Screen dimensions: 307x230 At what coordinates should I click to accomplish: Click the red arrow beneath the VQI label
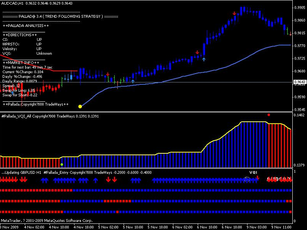258,178
